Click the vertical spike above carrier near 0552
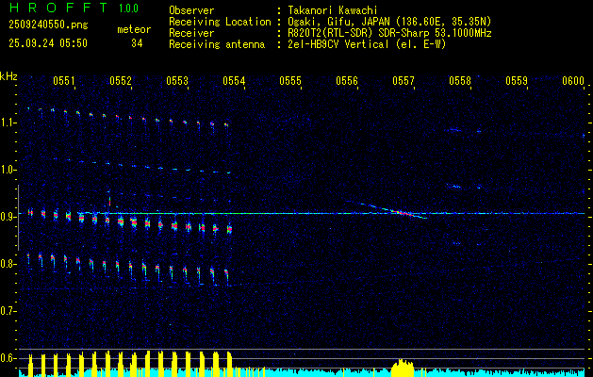 pyautogui.click(x=109, y=199)
